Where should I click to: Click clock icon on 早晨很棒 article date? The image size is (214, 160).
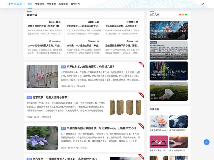(62, 148)
